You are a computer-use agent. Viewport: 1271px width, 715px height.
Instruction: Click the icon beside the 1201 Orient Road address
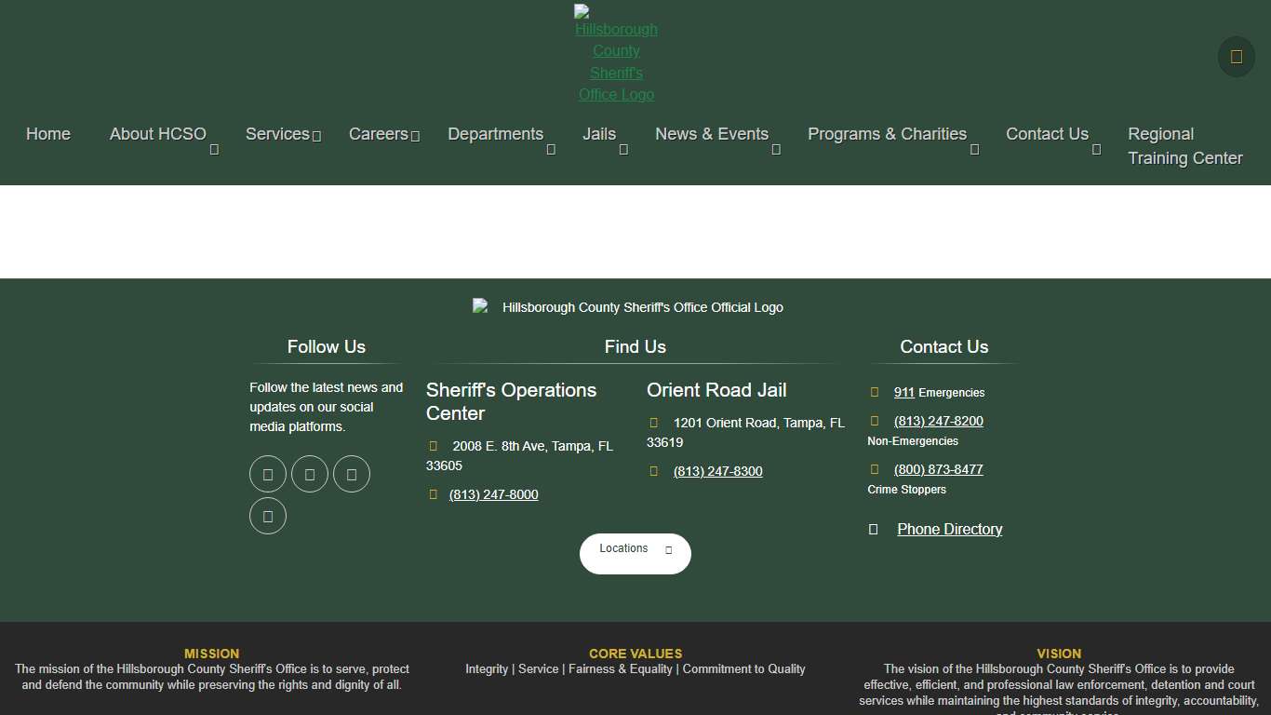[654, 423]
